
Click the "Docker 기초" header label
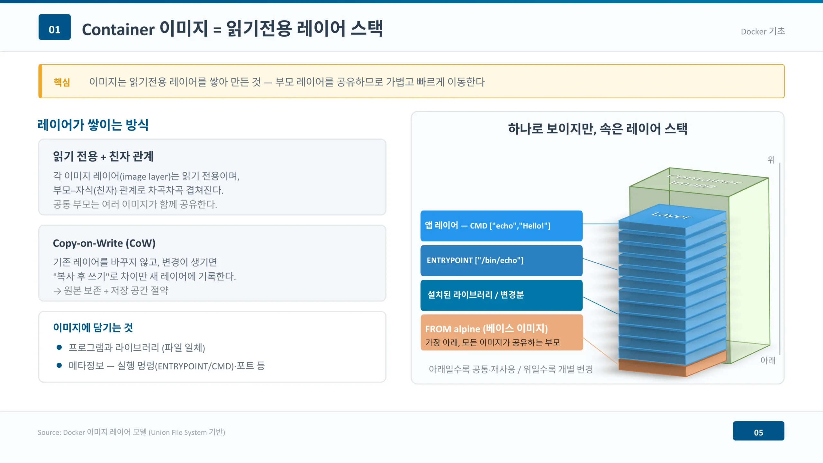[763, 31]
